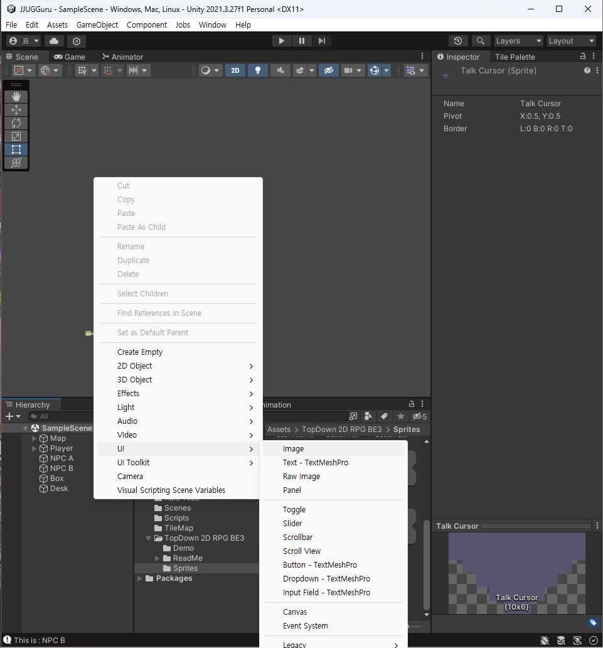Toggle hidden objects scene visibility
Image resolution: width=603 pixels, height=648 pixels.
pyautogui.click(x=329, y=70)
